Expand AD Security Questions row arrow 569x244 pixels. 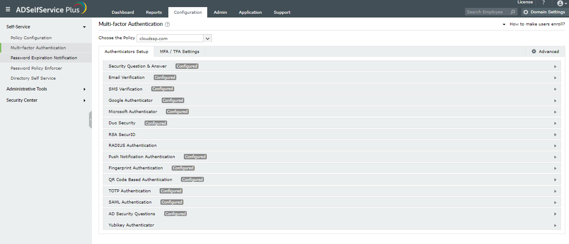(555, 214)
